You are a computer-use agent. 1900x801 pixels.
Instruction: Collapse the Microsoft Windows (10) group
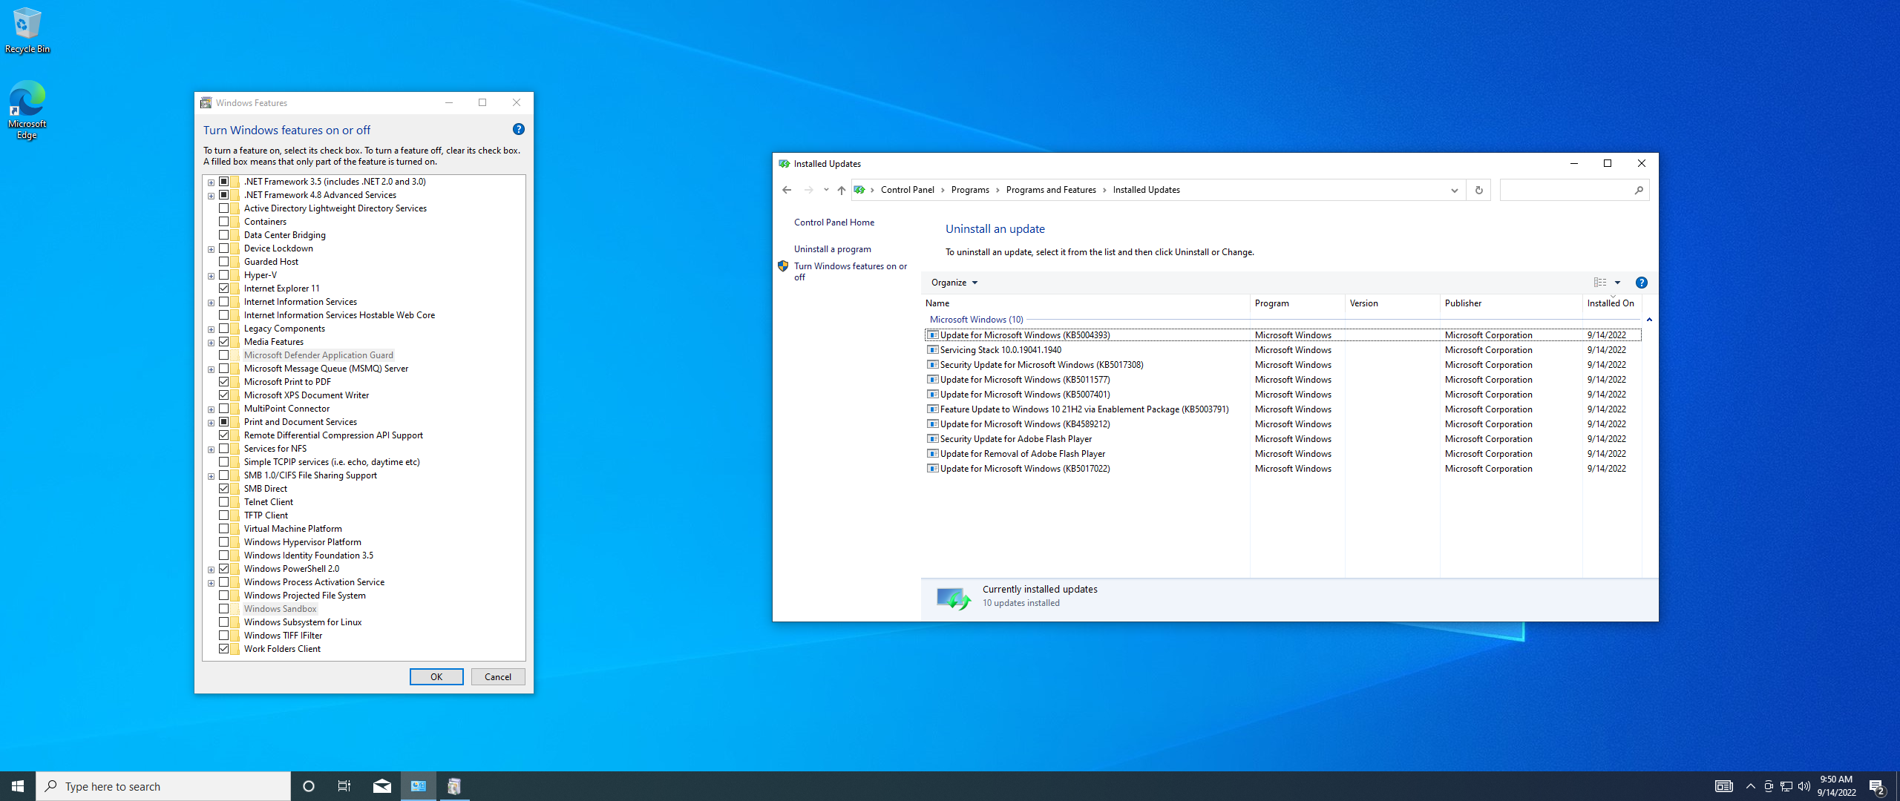[1649, 320]
